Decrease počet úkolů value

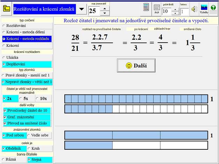pyautogui.click(x=175, y=13)
